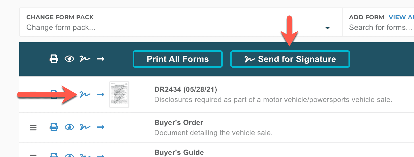
Task: Print the Buyer's Order form
Action: pyautogui.click(x=54, y=127)
